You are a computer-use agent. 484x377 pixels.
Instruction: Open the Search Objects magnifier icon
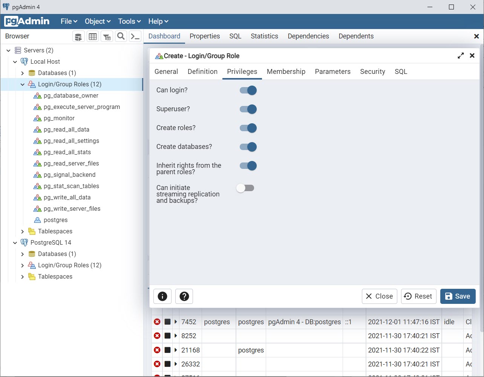pos(121,37)
